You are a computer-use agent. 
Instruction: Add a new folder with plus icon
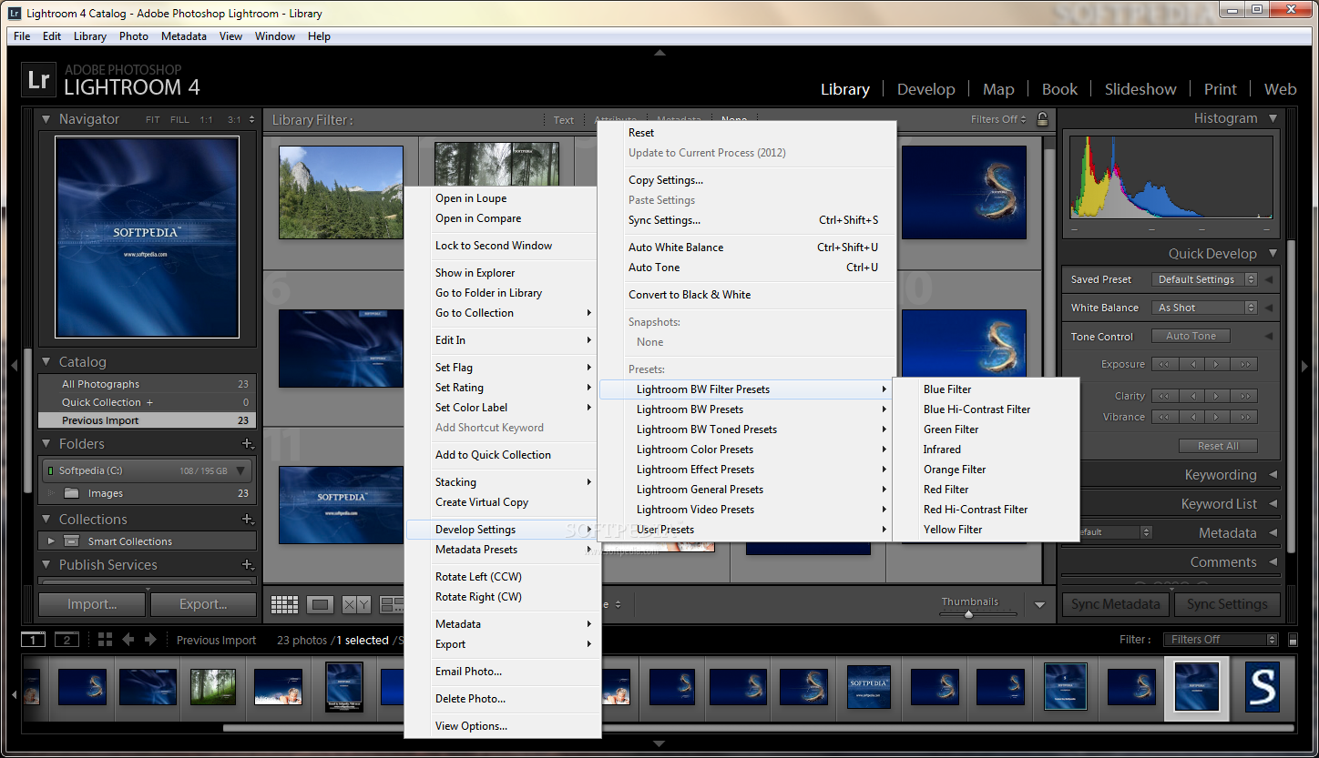click(247, 444)
